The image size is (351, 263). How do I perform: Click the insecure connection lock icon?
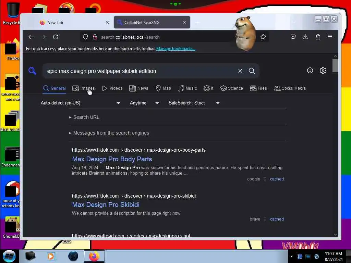click(95, 37)
